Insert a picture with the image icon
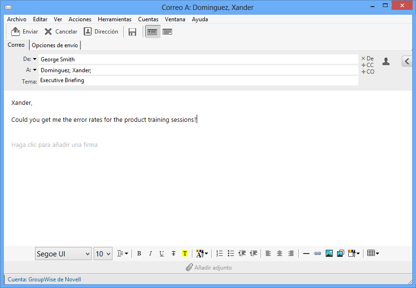This screenshot has height=288, width=416. (x=329, y=254)
